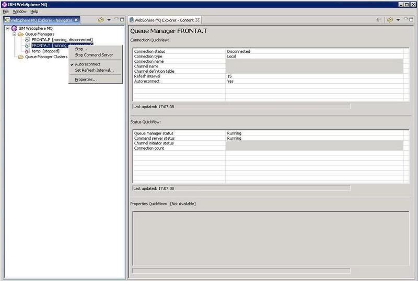Viewport: 418px width, 281px height.
Task: Click the Content view tab document icon
Action: (132, 20)
